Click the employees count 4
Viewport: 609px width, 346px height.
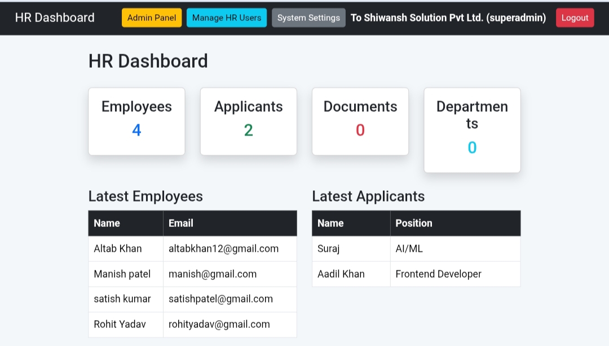click(136, 130)
